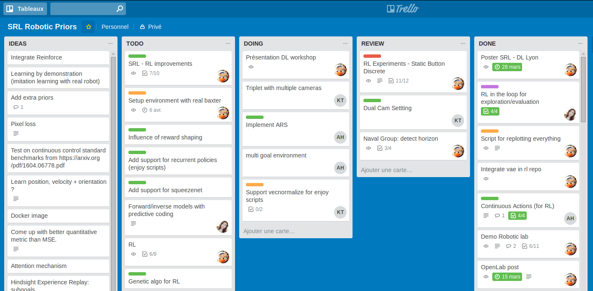The image size is (593, 291).
Task: Open the REVIEW list menu
Action: click(x=463, y=44)
